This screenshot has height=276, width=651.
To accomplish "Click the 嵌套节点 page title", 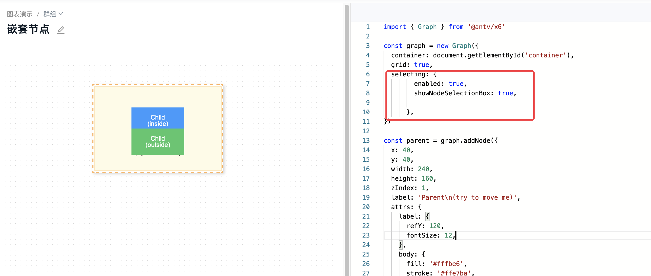I will (x=28, y=29).
